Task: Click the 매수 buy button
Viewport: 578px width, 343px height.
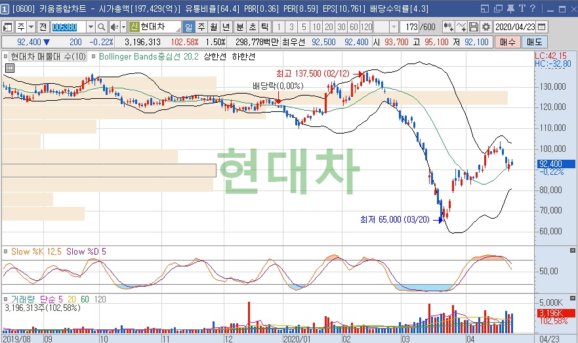Action: [x=508, y=43]
